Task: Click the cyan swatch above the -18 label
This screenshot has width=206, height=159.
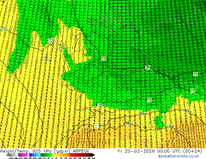Action: tap(39, 155)
